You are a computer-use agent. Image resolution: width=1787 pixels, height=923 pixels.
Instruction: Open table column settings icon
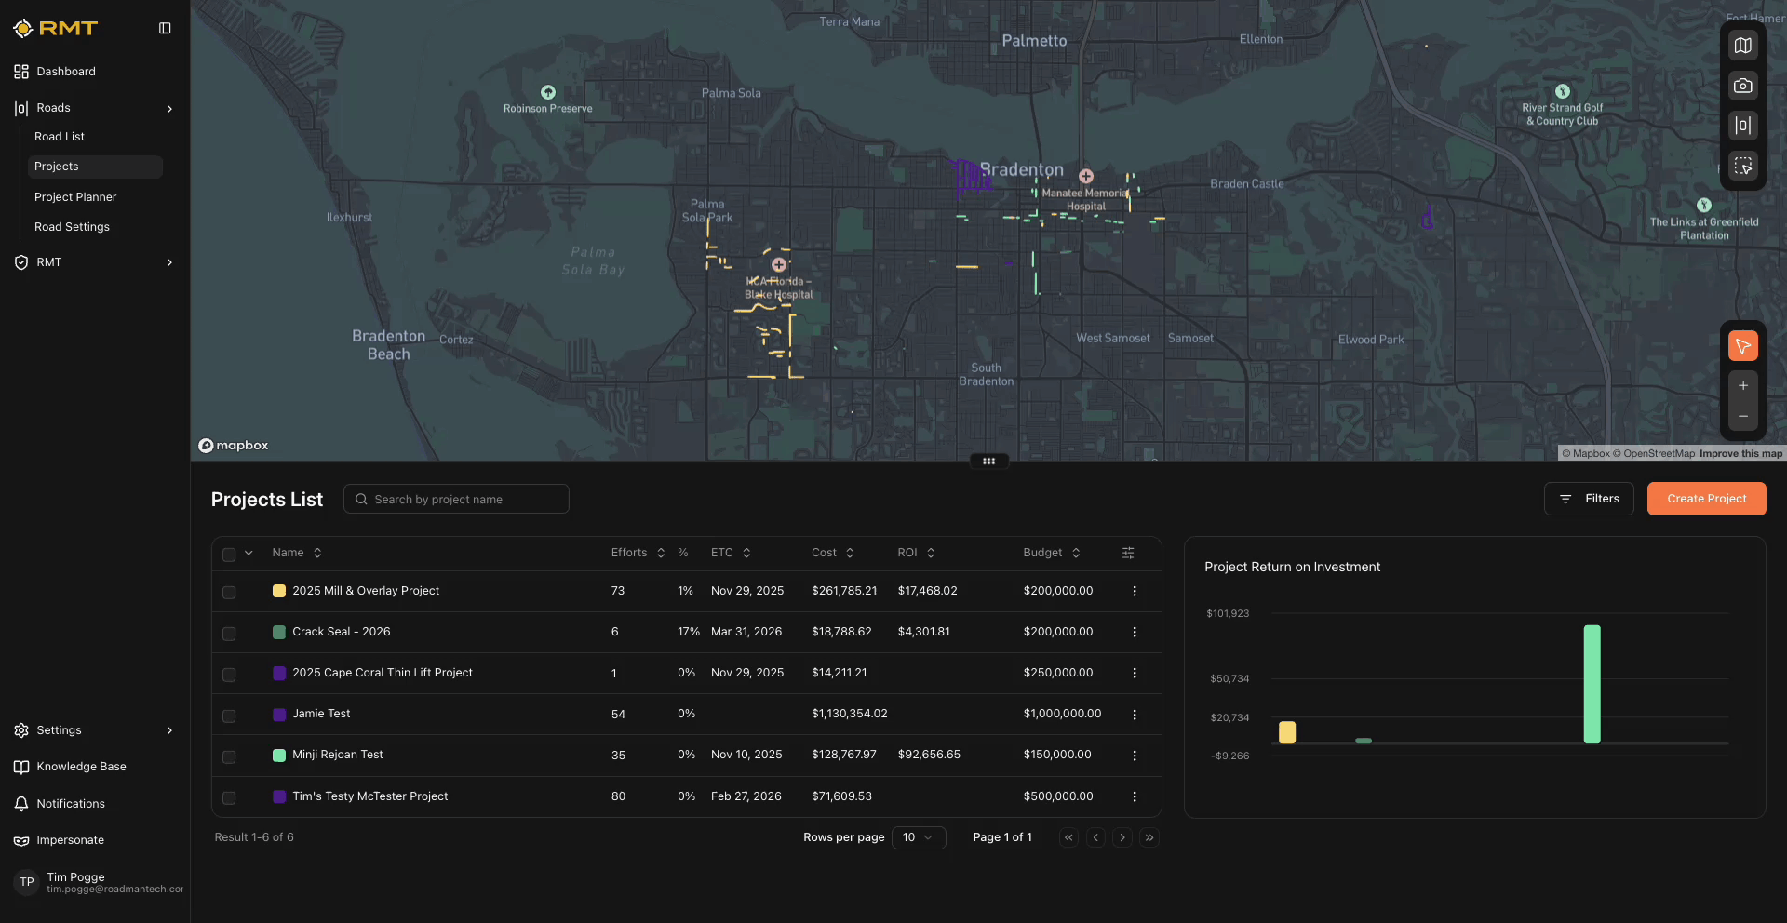(1127, 553)
